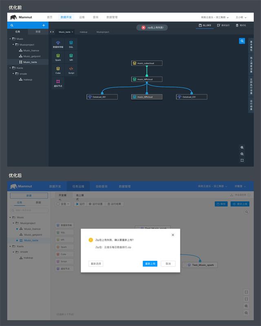The image size is (261, 326).
Task: Click the 运行 play button in light toolbar
Action: (80, 204)
